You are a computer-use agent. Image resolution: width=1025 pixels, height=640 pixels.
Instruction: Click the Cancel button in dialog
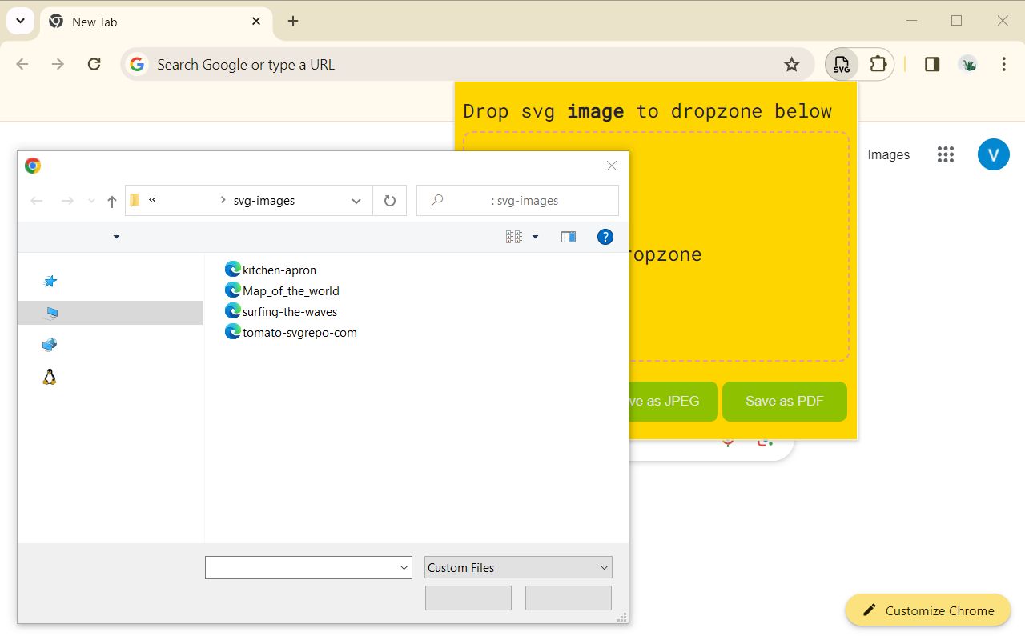click(x=569, y=598)
